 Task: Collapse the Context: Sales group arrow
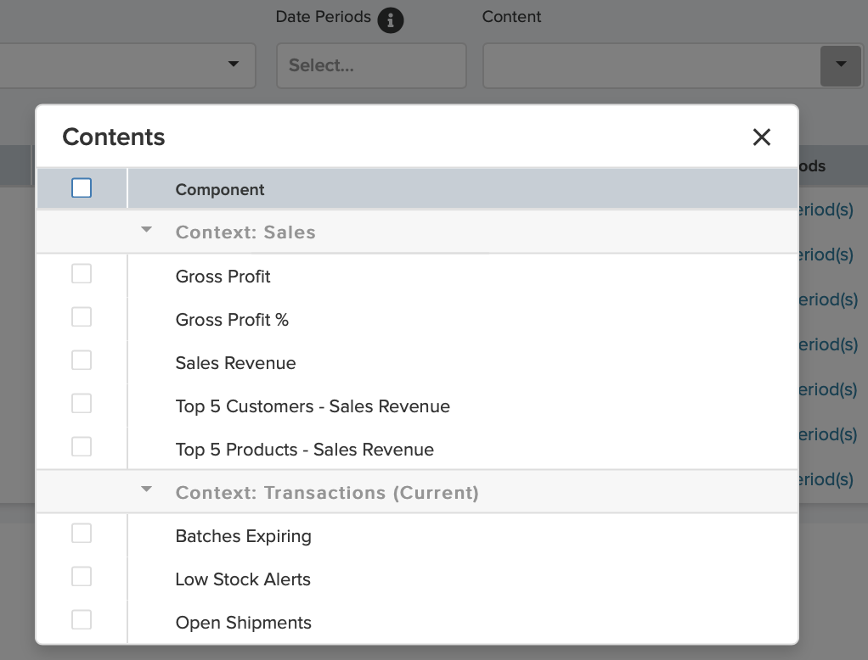pos(146,229)
